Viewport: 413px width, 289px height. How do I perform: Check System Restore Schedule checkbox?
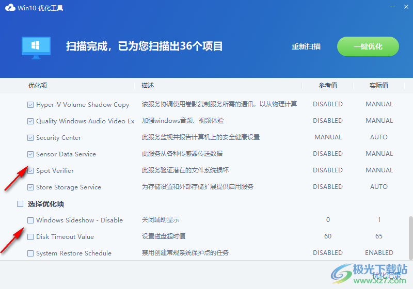pos(30,253)
